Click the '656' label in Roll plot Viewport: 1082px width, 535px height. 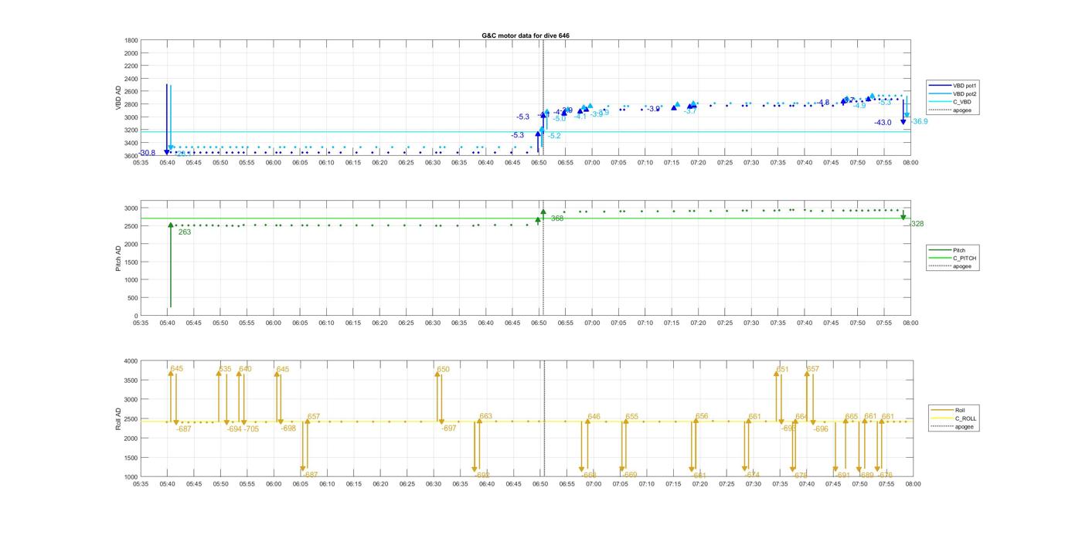(702, 417)
